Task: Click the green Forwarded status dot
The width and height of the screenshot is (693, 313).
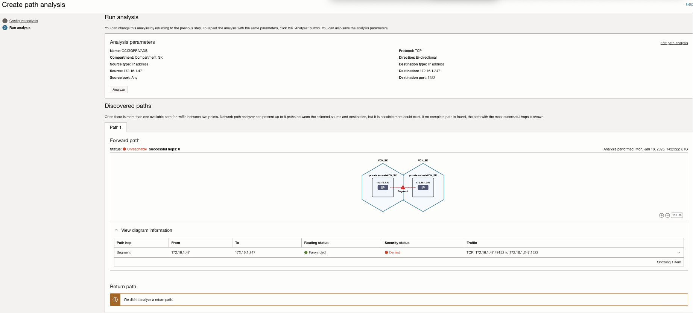Action: coord(306,252)
